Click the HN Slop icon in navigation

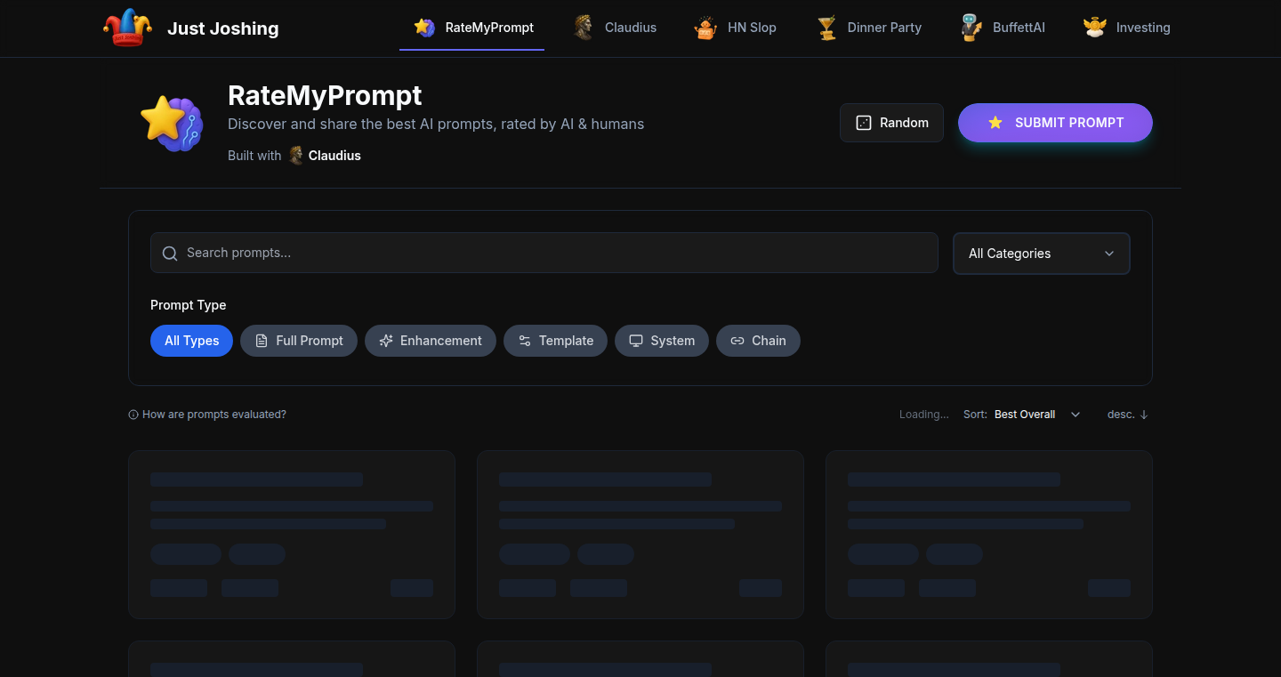(705, 28)
